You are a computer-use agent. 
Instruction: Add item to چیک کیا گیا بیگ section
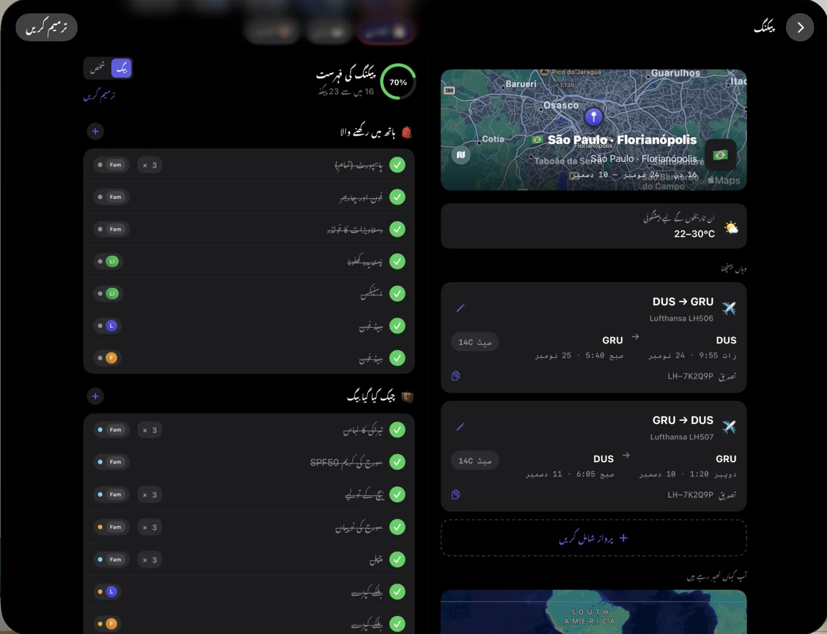click(x=95, y=396)
